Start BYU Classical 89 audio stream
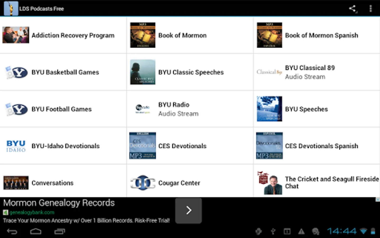The height and width of the screenshot is (238, 380). 317,72
